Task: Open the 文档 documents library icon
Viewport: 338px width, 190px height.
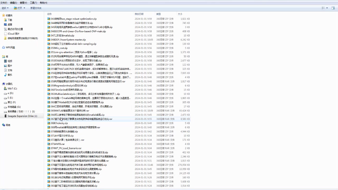Action: (x=6, y=70)
